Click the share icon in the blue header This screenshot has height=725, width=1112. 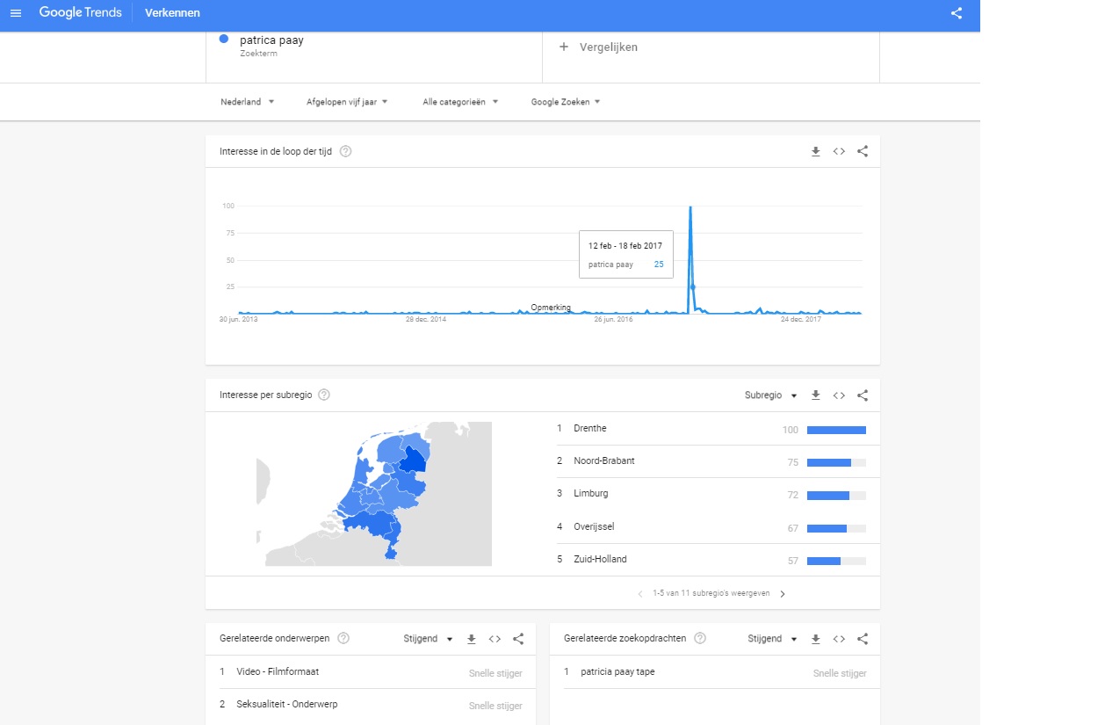pos(957,13)
